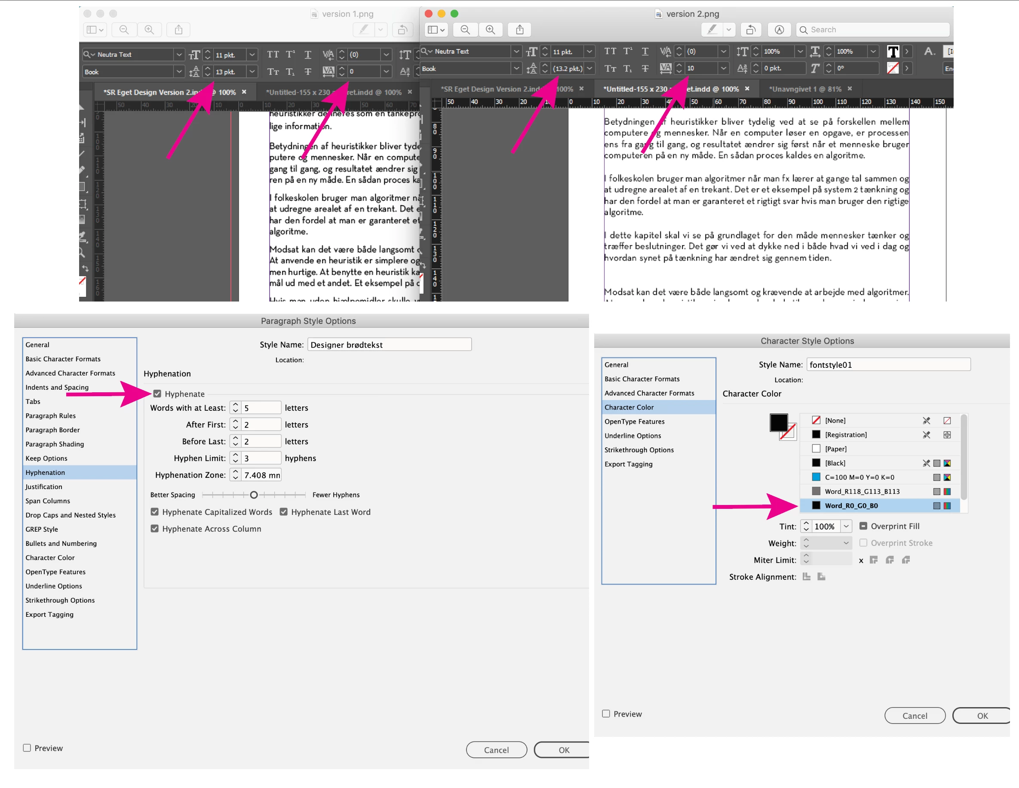Image resolution: width=1019 pixels, height=788 pixels.
Task: Toggle Underline T icon in right control panel
Action: pyautogui.click(x=645, y=51)
